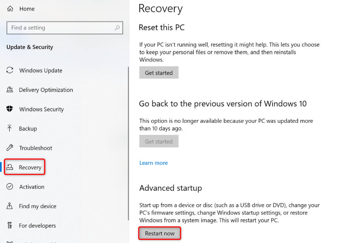The image size is (355, 243).
Task: Click the Delivery Optimization icon
Action: click(x=10, y=90)
